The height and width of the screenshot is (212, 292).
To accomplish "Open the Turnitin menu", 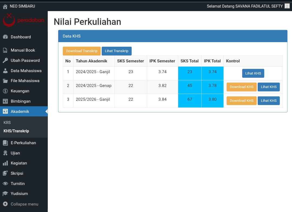I will 24,184.
